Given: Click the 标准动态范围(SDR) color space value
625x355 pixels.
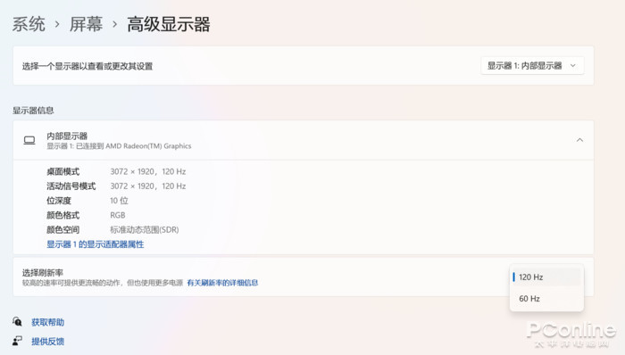Looking at the screenshot, I should tap(145, 229).
